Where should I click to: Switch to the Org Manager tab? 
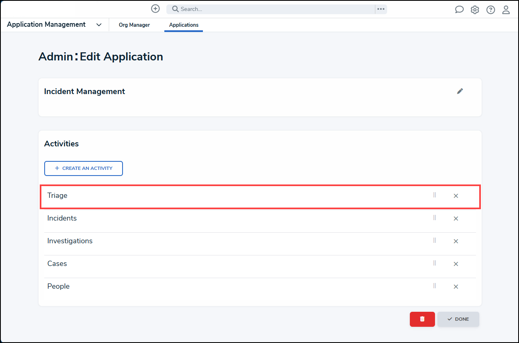point(134,25)
